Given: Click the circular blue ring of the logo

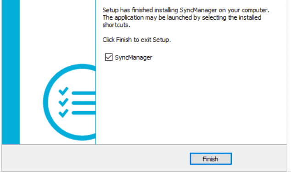Looking at the screenshot, I should 46,102.
